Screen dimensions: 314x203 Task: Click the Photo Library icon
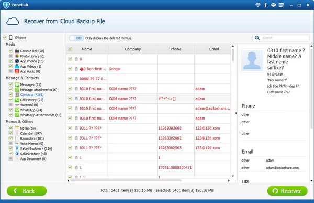click(x=17, y=56)
